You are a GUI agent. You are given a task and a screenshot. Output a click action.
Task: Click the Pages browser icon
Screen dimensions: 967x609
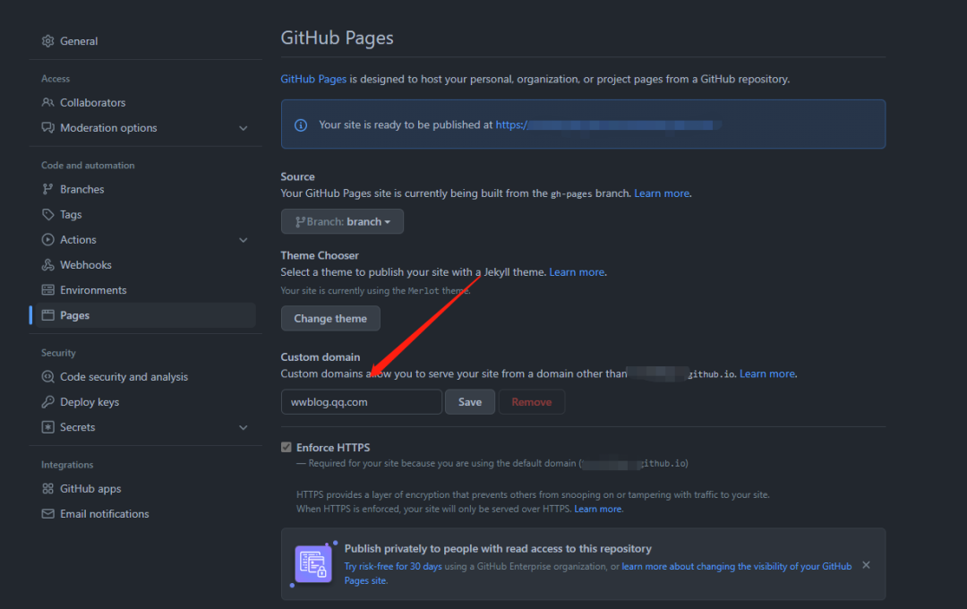pos(47,315)
